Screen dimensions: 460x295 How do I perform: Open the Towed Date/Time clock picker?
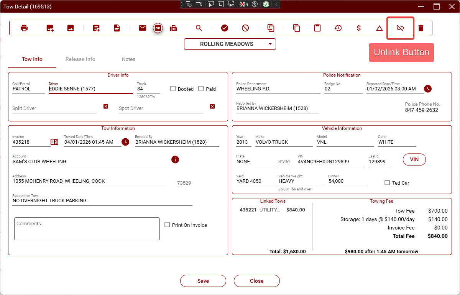[125, 142]
